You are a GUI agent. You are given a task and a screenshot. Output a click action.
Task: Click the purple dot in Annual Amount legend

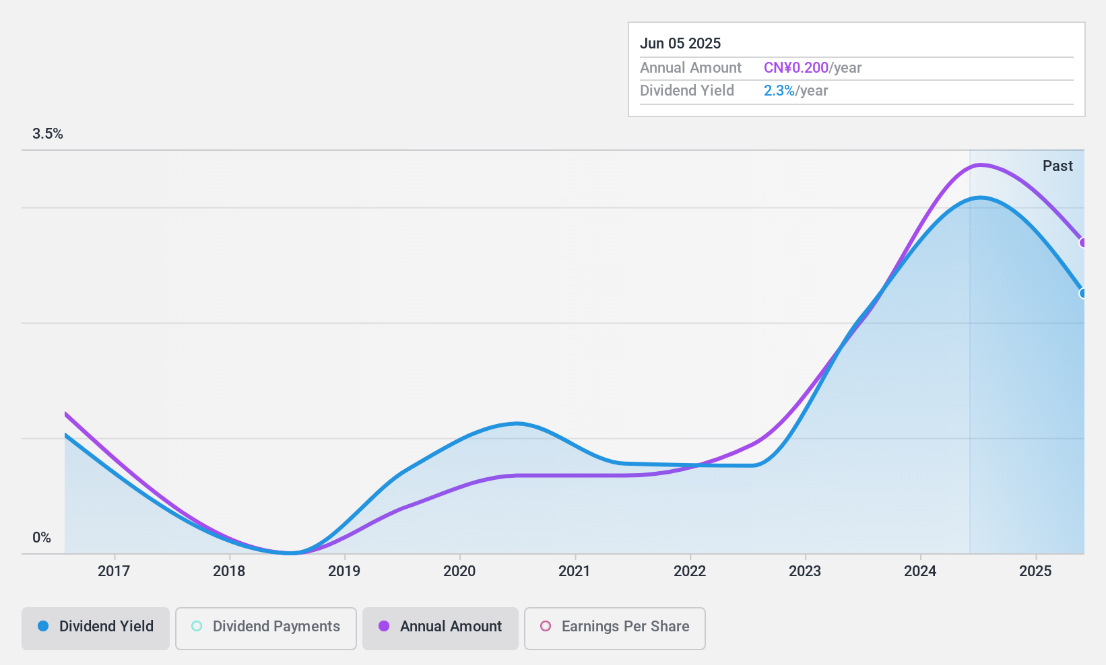384,626
